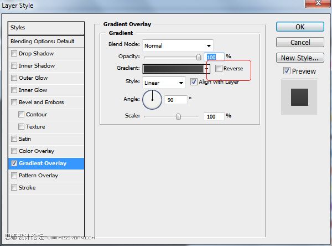Select the Pattern Overlay row label
This screenshot has width=332, height=246.
click(x=38, y=176)
